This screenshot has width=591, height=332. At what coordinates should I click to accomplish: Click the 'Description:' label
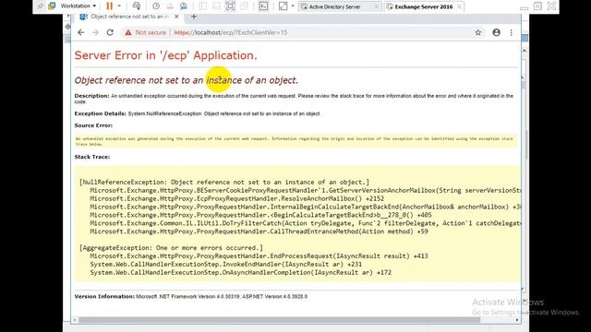click(91, 96)
